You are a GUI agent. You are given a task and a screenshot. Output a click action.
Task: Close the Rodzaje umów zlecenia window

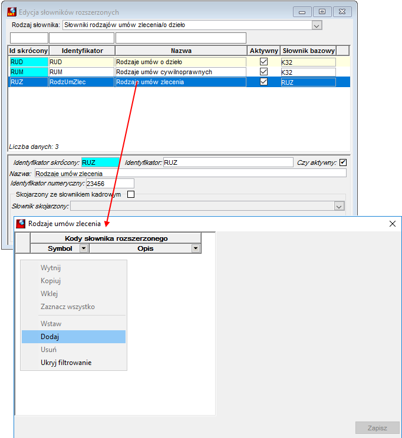[392, 224]
